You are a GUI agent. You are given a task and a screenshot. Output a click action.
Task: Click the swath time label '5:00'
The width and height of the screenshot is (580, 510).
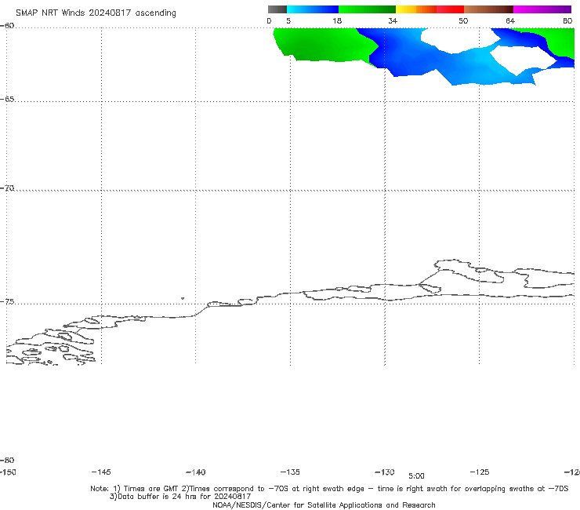point(416,476)
